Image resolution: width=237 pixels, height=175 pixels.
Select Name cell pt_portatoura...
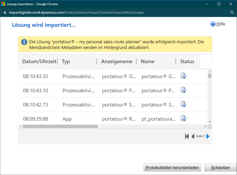pyautogui.click(x=159, y=119)
